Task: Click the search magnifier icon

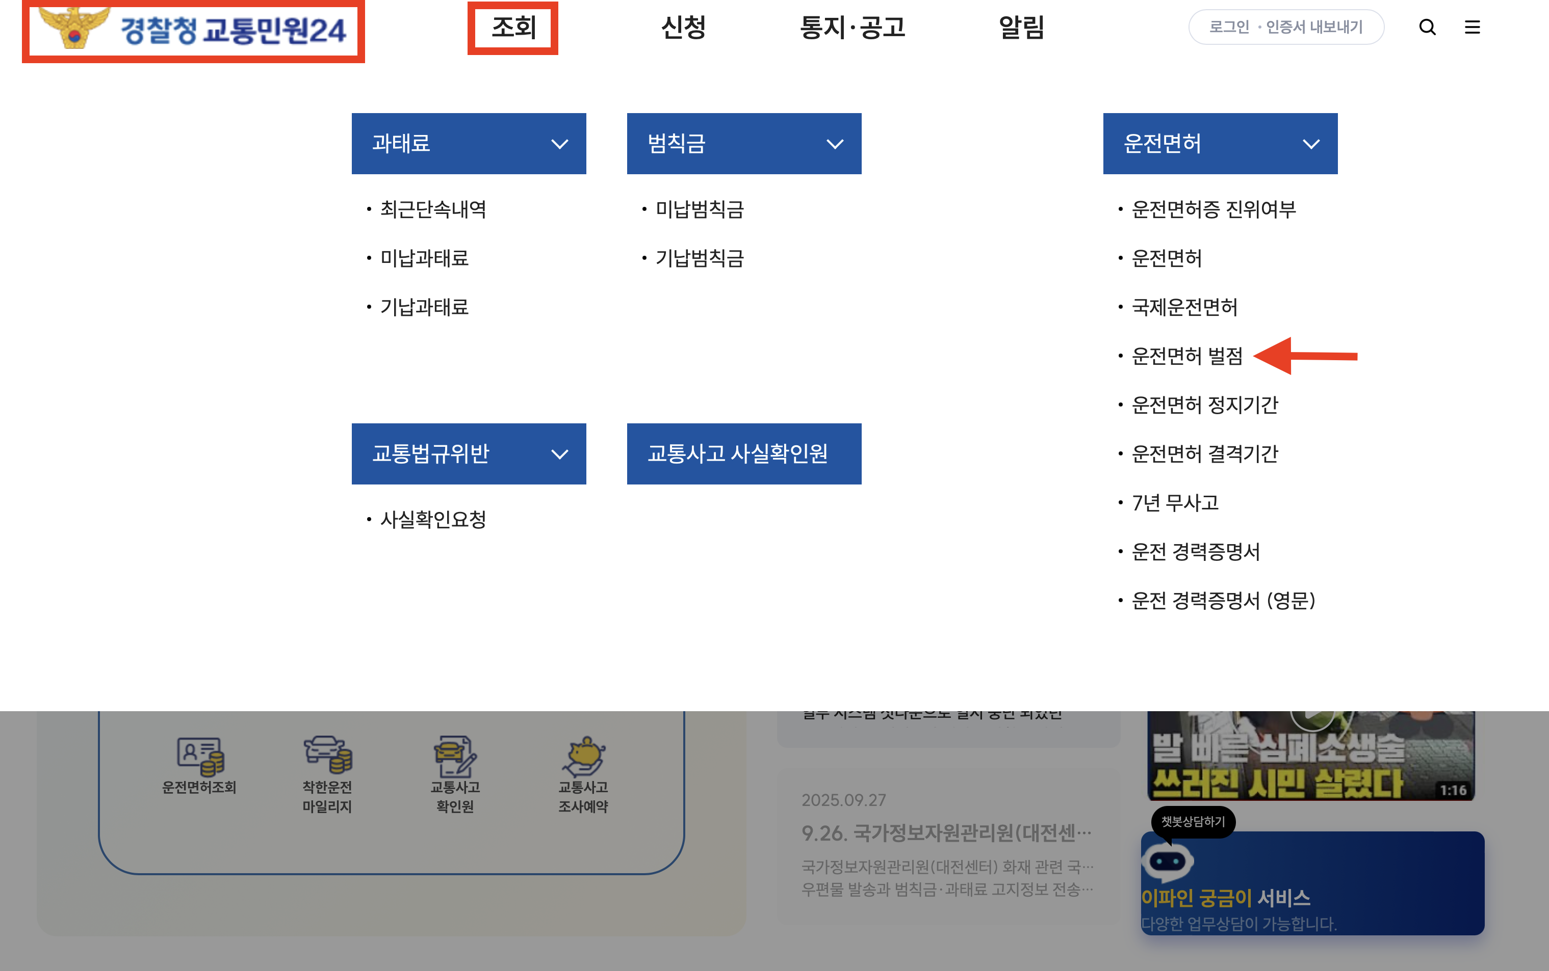Action: pyautogui.click(x=1427, y=27)
